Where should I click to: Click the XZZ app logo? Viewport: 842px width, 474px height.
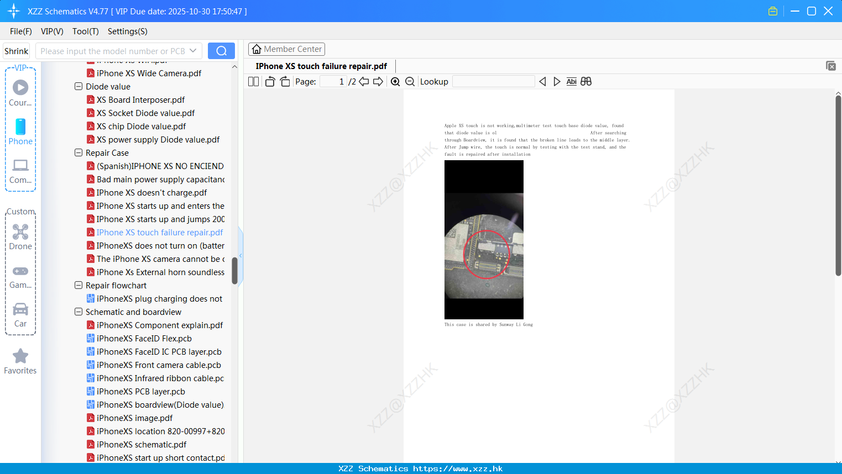[14, 11]
